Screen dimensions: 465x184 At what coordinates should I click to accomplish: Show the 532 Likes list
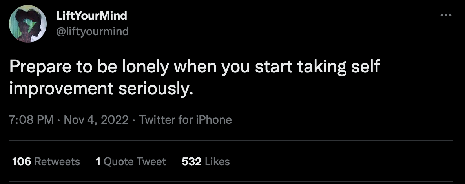pos(206,161)
